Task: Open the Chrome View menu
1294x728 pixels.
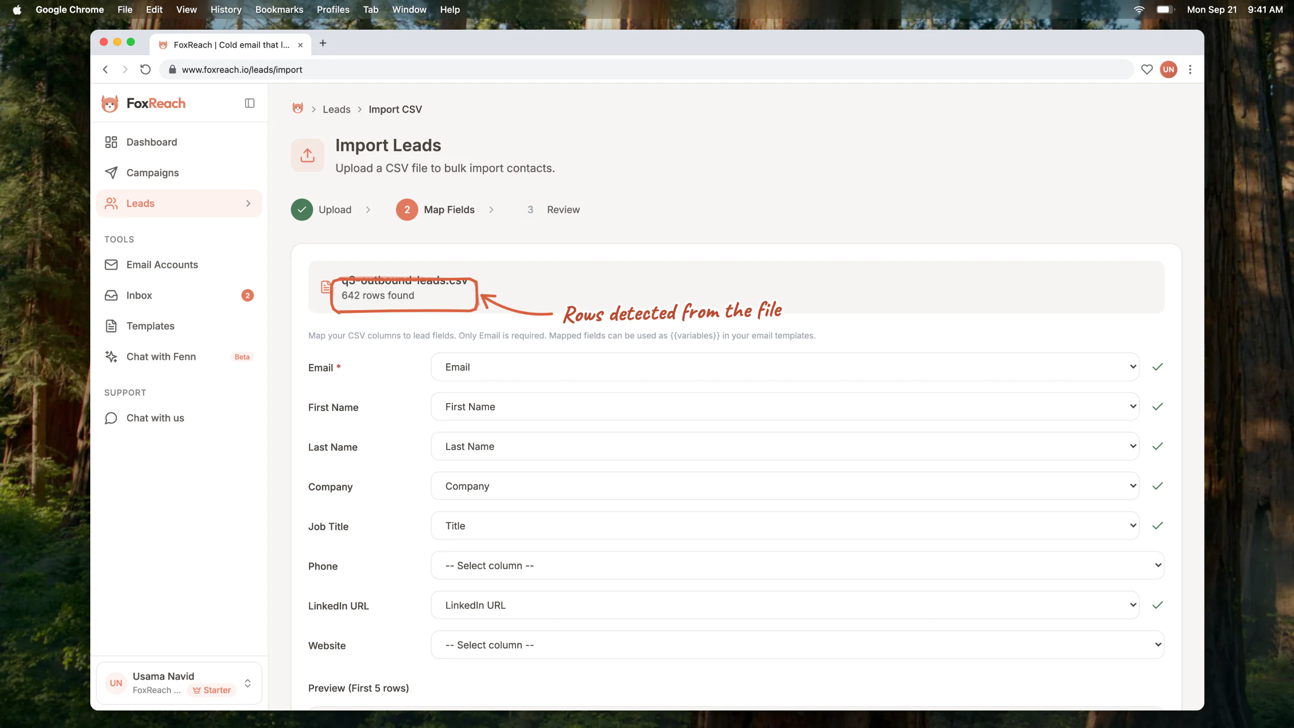Action: (186, 9)
